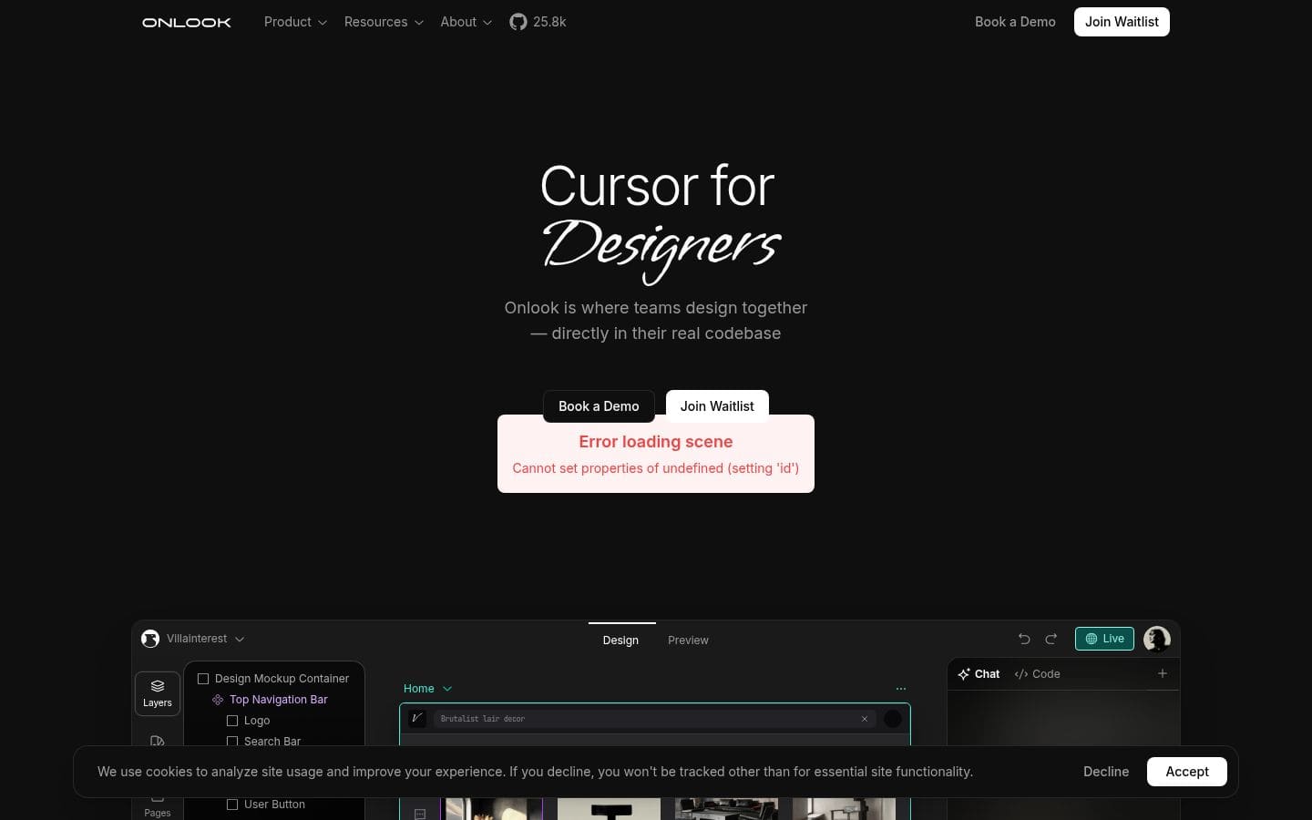The height and width of the screenshot is (820, 1312).
Task: Click the square icon beside Logo layer
Action: 232,721
